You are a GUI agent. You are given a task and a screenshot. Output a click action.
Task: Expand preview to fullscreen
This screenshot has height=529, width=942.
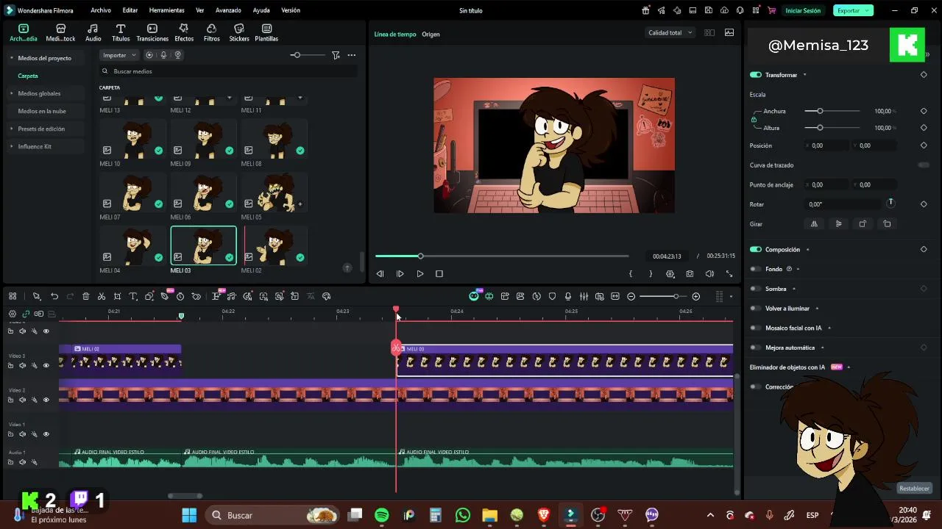[x=729, y=273]
